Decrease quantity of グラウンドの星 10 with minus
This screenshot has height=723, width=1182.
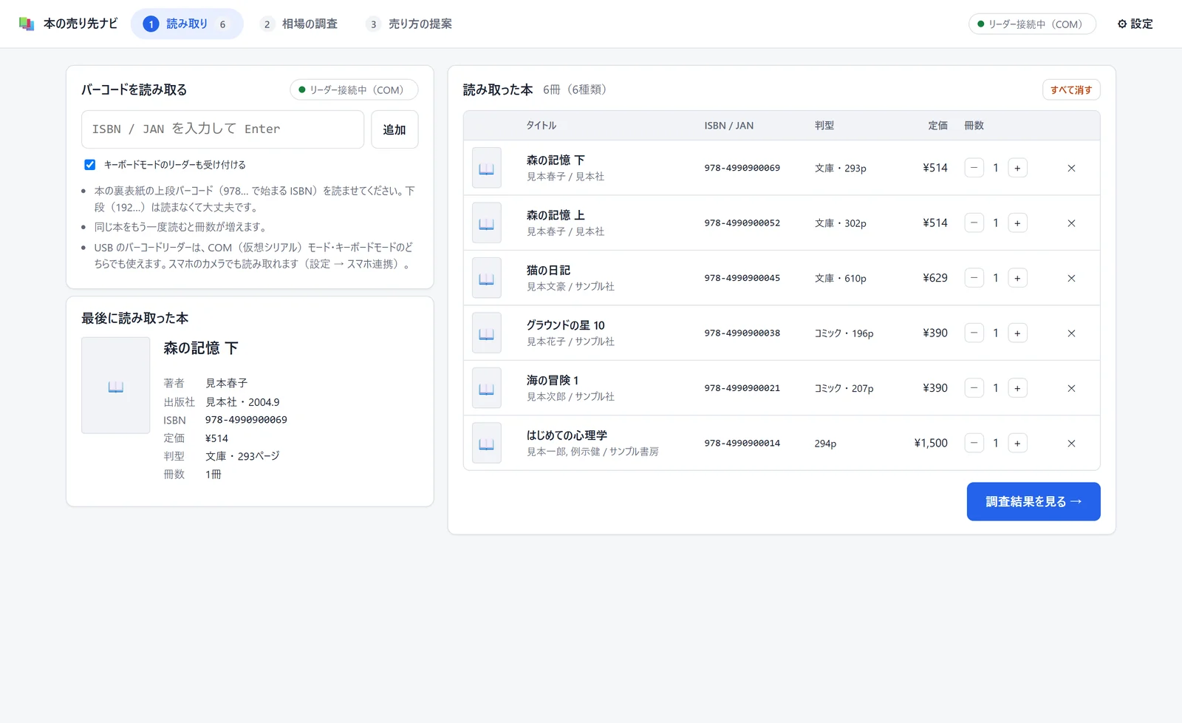click(x=974, y=333)
